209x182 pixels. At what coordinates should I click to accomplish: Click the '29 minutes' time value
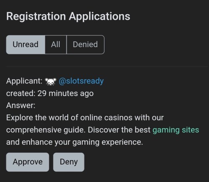58,93
